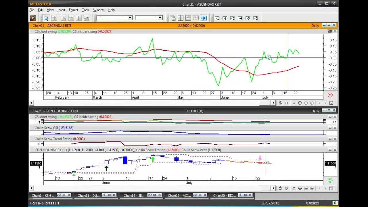Image resolution: width=368 pixels, height=207 pixels.
Task: Apply chart template number 1
Action: point(217,18)
